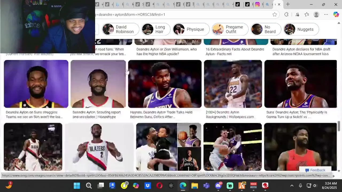Image resolution: width=342 pixels, height=192 pixels.
Task: Open Blazers number 2 white-background image
Action: coord(99,147)
